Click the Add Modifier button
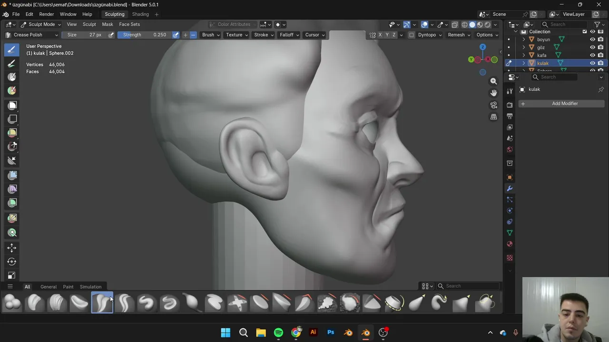The image size is (609, 342). click(x=562, y=104)
